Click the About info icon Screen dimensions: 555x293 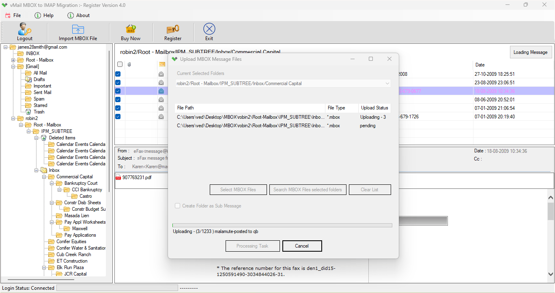click(70, 15)
